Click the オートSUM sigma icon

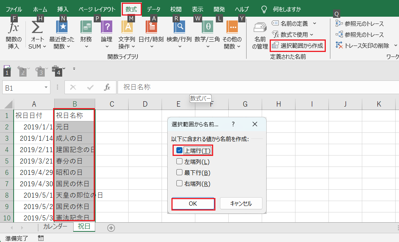point(37,28)
